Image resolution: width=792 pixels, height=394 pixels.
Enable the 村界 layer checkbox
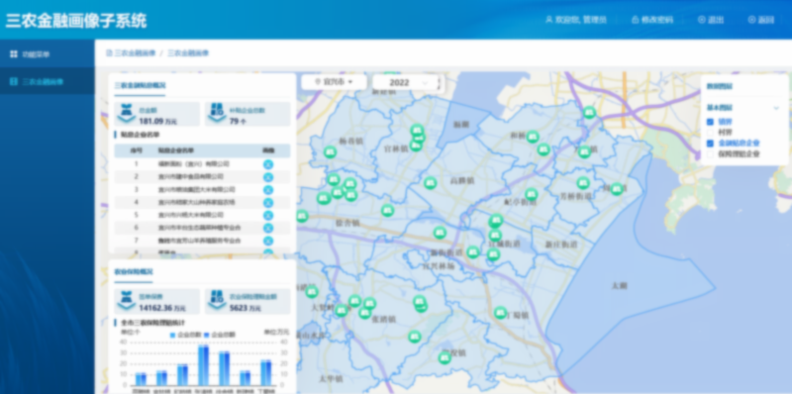coord(710,133)
